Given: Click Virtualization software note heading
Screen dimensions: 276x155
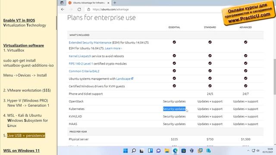Looking at the screenshot, I should click(24, 46).
